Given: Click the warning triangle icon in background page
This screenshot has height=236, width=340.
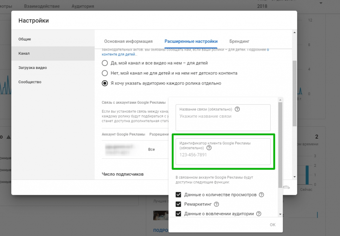Looking at the screenshot, I should pyautogui.click(x=8, y=137).
